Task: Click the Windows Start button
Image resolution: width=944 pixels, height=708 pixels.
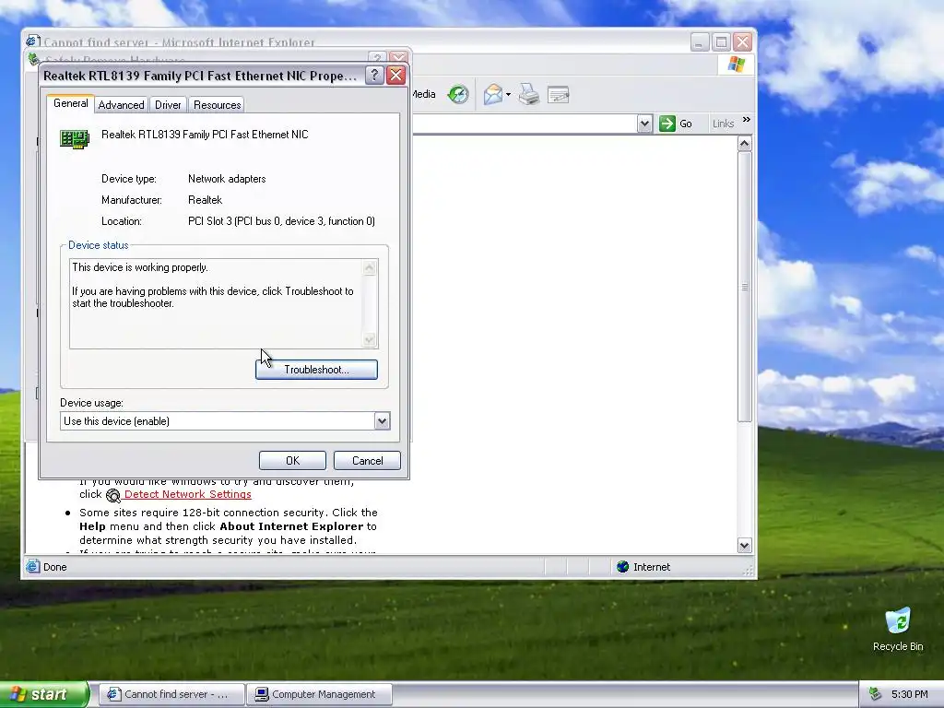Action: pos(43,694)
